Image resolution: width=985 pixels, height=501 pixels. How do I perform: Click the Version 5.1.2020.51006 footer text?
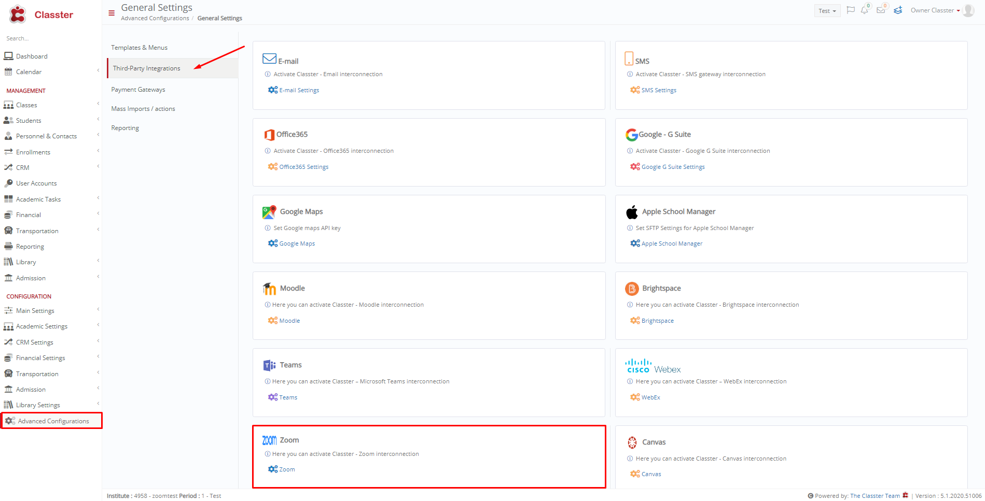pos(948,496)
